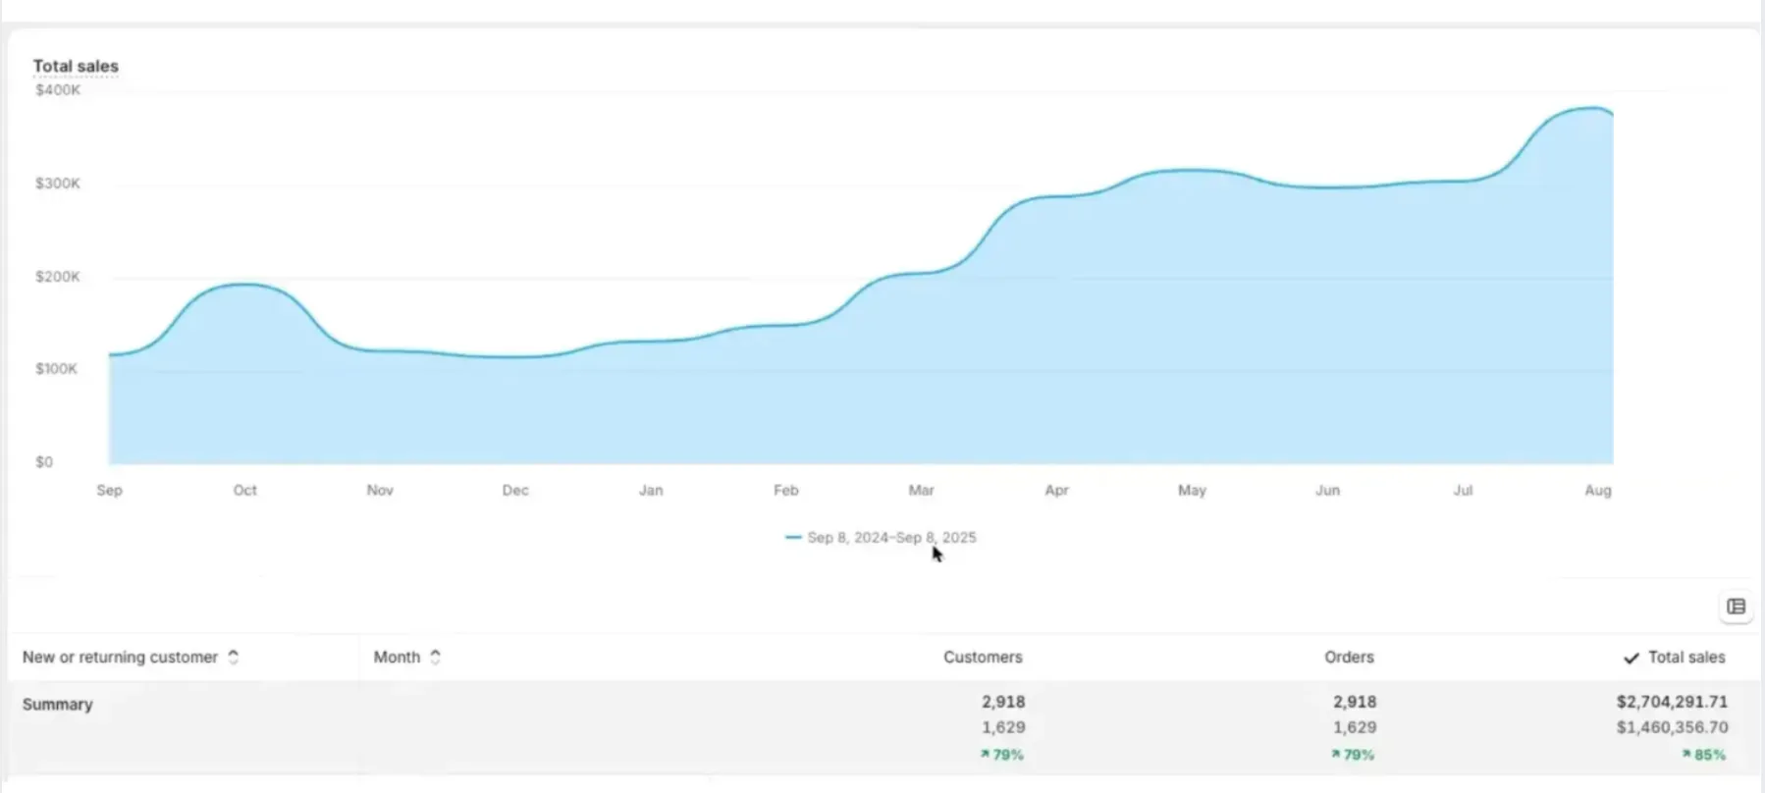
Task: Click the checkmark beside Total sales header
Action: pos(1631,659)
